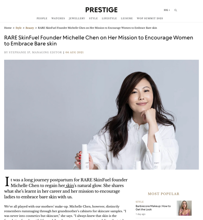
Task: Click the PRESTIGE logo
Action: (x=101, y=10)
